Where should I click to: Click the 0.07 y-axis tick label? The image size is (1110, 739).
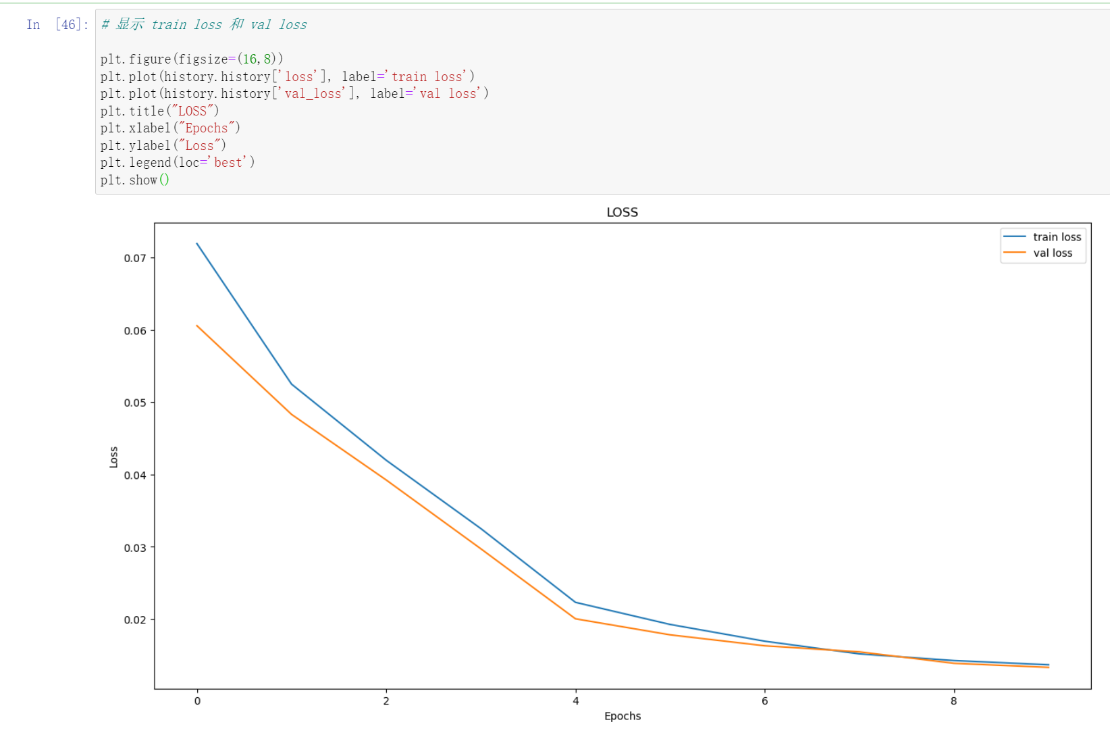point(135,258)
